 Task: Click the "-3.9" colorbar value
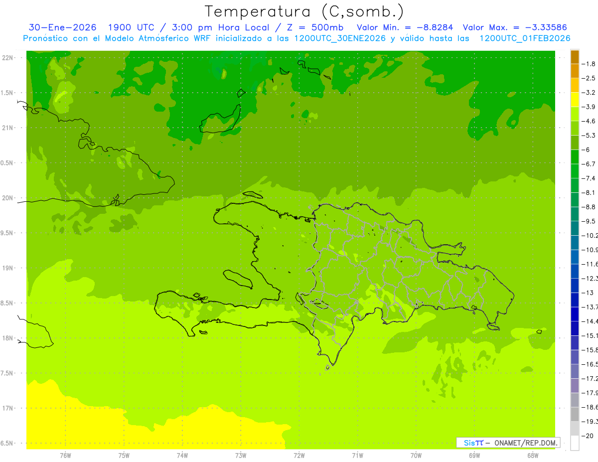pyautogui.click(x=590, y=107)
